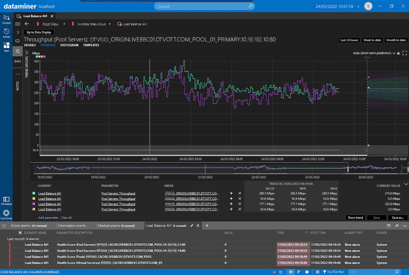Viewport: 409px width, 275px height.
Task: Go to Root View breadcrumb
Action: click(x=50, y=24)
